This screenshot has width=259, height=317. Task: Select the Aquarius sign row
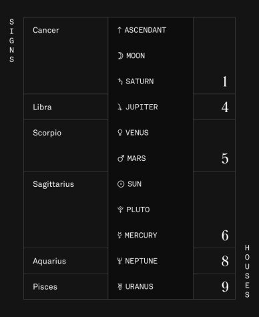pyautogui.click(x=66, y=261)
